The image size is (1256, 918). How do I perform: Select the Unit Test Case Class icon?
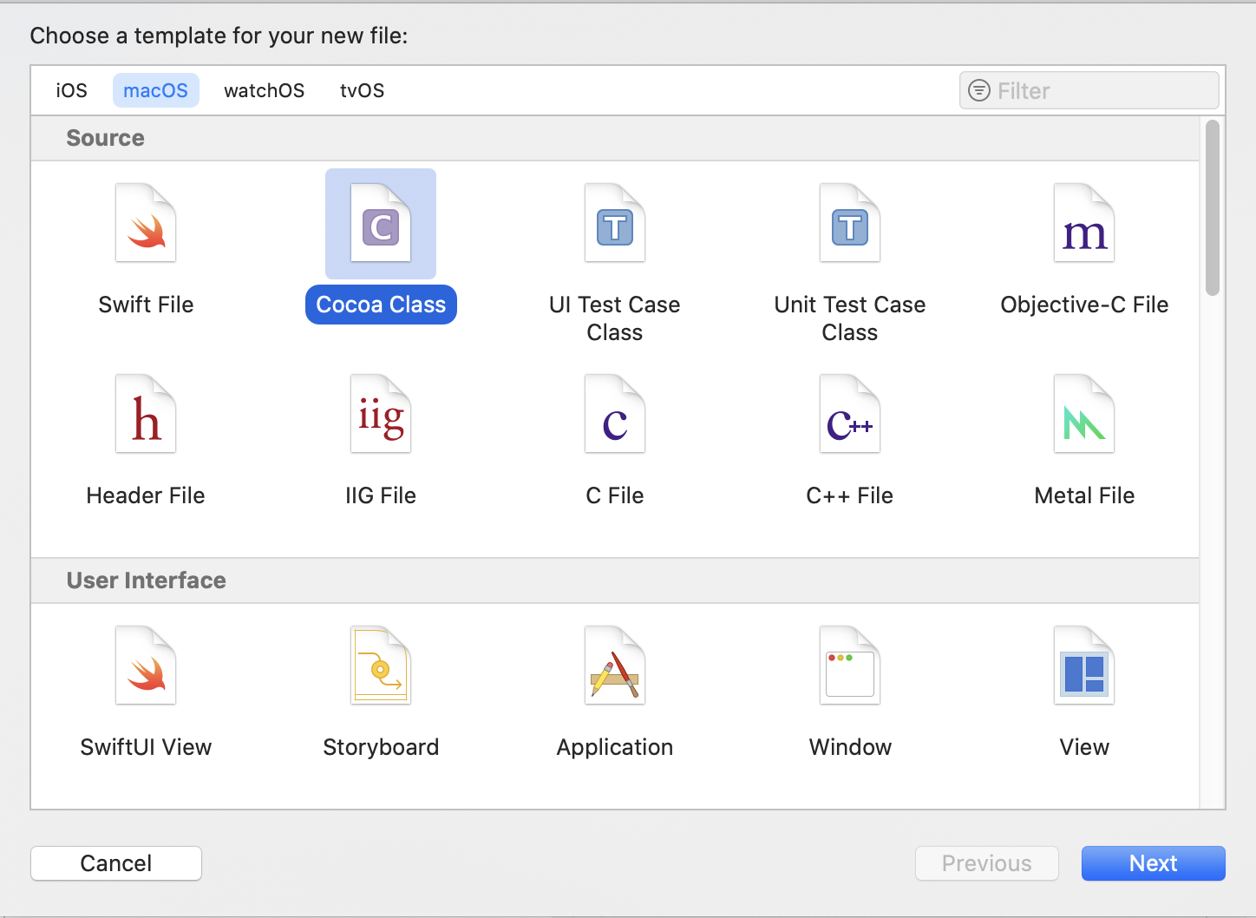click(x=850, y=223)
